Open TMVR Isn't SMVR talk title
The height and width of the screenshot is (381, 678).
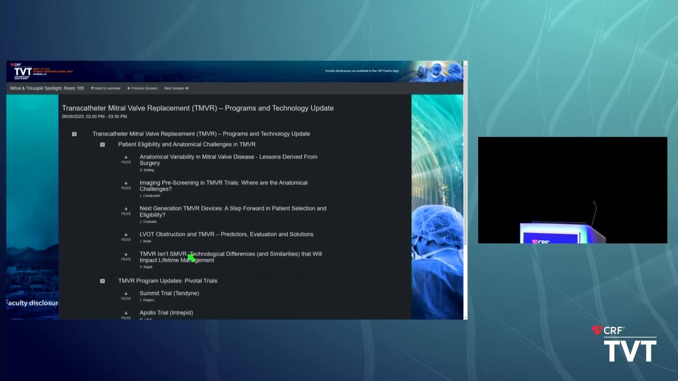(x=230, y=257)
